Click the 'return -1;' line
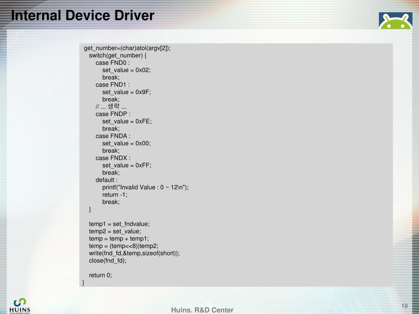Image resolution: width=419 pixels, height=314 pixels. pos(115,195)
